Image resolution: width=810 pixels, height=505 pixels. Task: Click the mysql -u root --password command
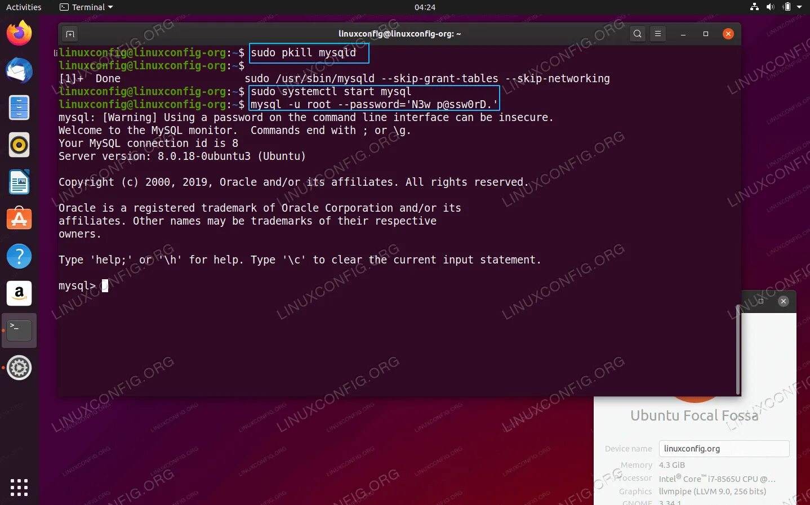click(x=374, y=104)
